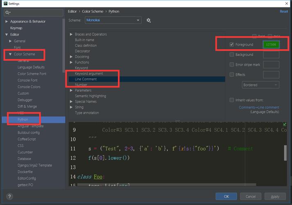This screenshot has height=205, width=292.
Task: Expand the Docstring group arrow
Action: [71, 57]
